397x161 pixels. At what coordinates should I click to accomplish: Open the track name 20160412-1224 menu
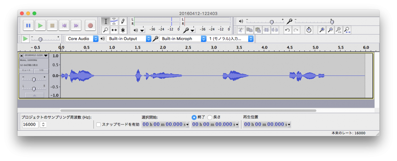pos(36,56)
